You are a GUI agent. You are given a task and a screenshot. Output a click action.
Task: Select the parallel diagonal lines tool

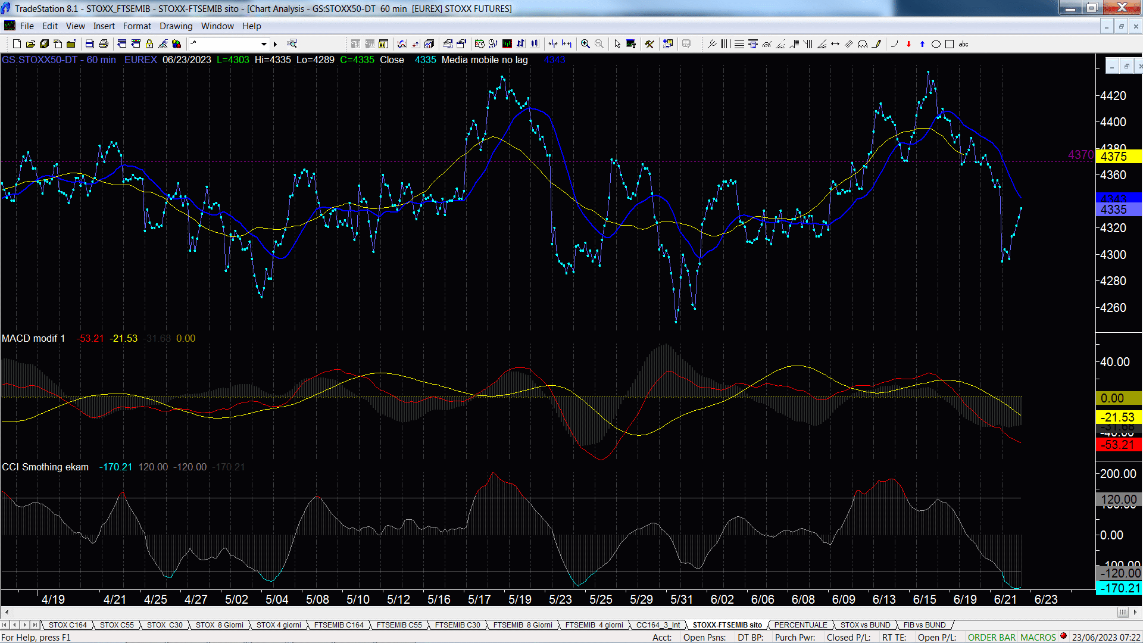click(x=849, y=44)
